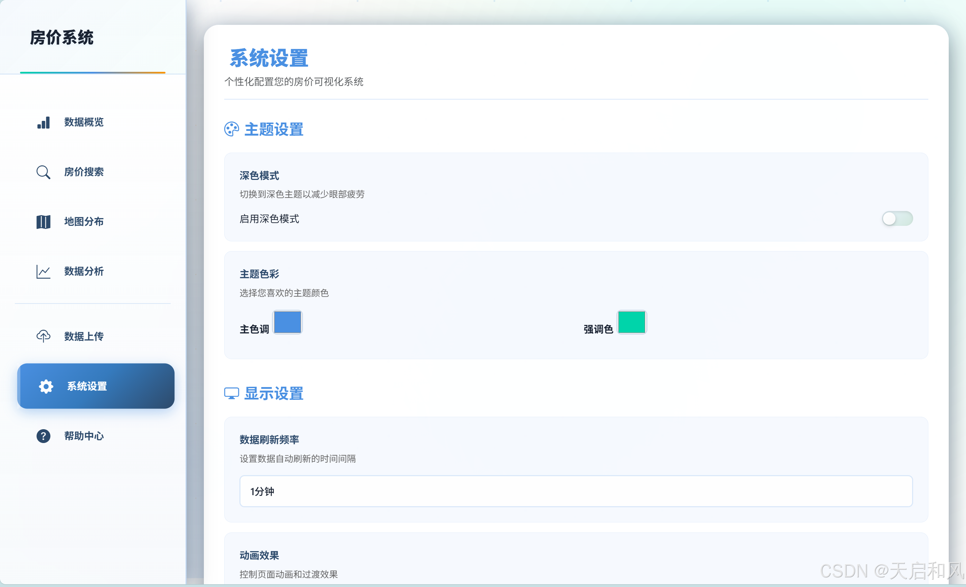
Task: Open the 数据上传 menu item
Action: point(93,336)
